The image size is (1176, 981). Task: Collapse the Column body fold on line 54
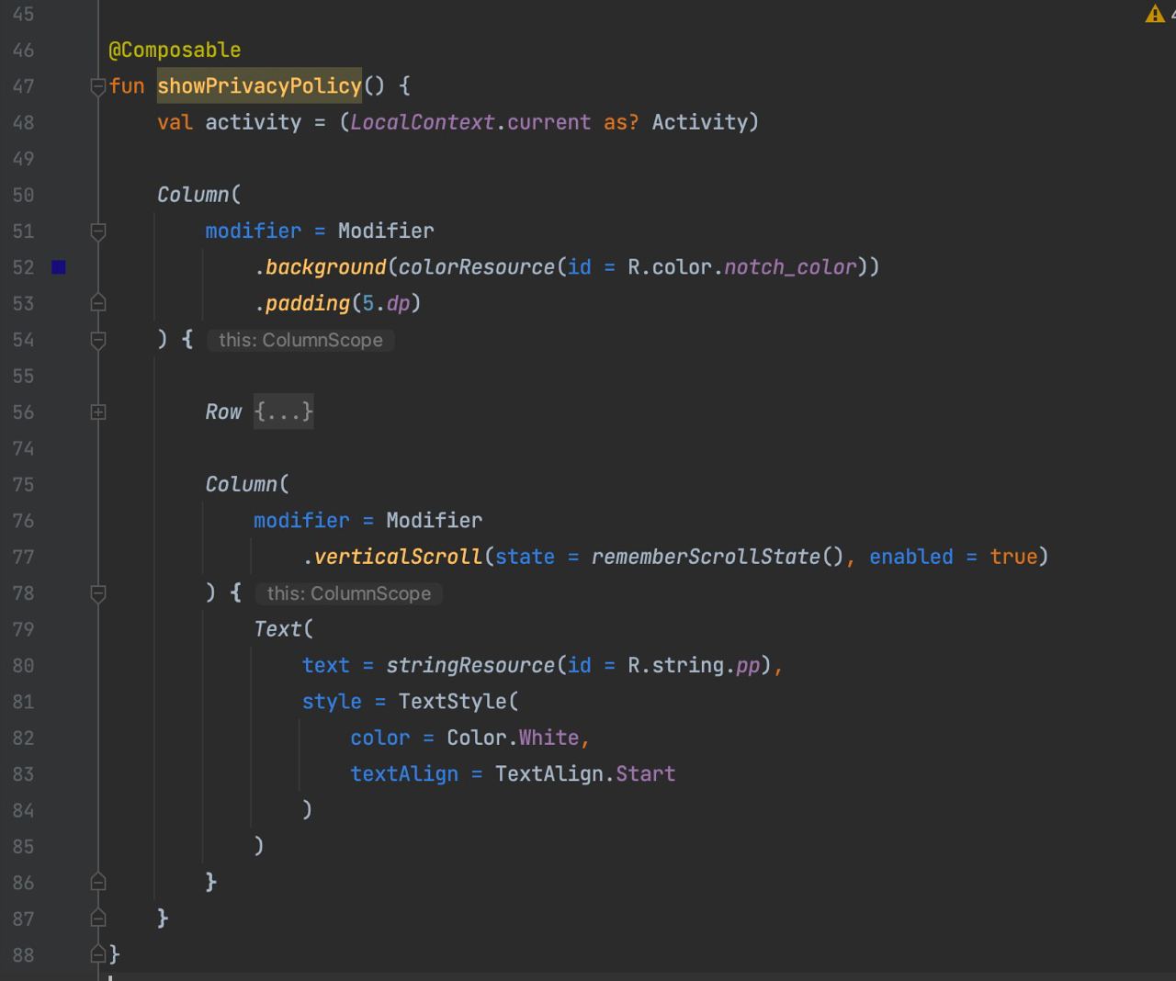(x=98, y=340)
